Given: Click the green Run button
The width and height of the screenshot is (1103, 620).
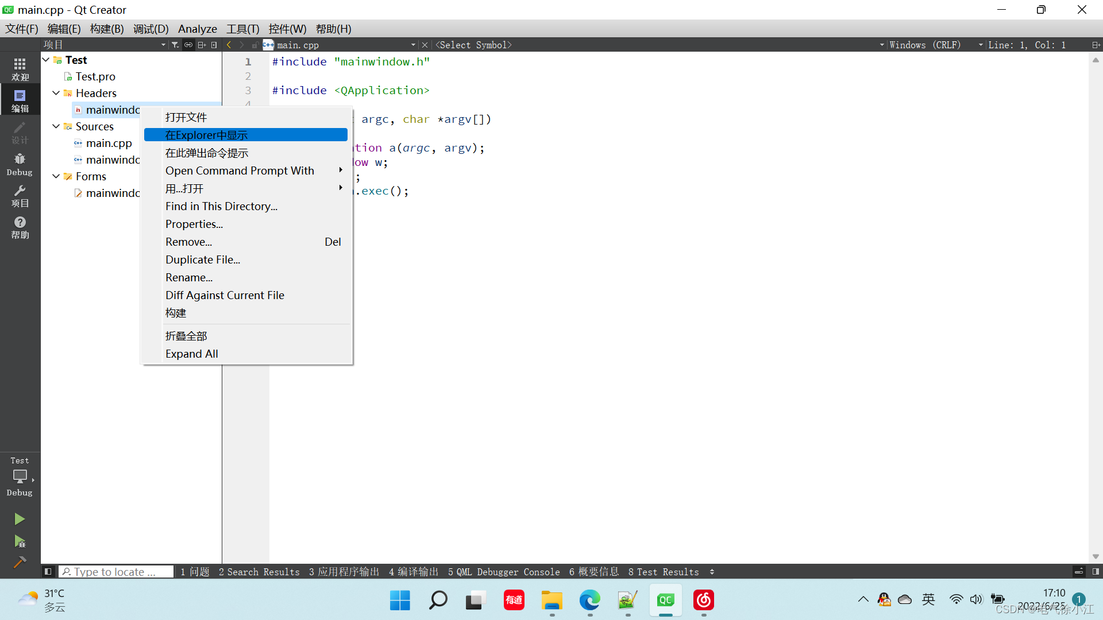Looking at the screenshot, I should click(20, 519).
